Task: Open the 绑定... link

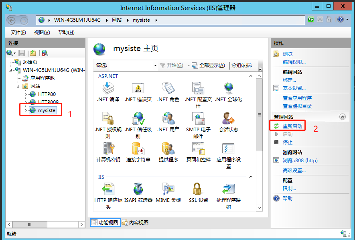Action: [289, 80]
